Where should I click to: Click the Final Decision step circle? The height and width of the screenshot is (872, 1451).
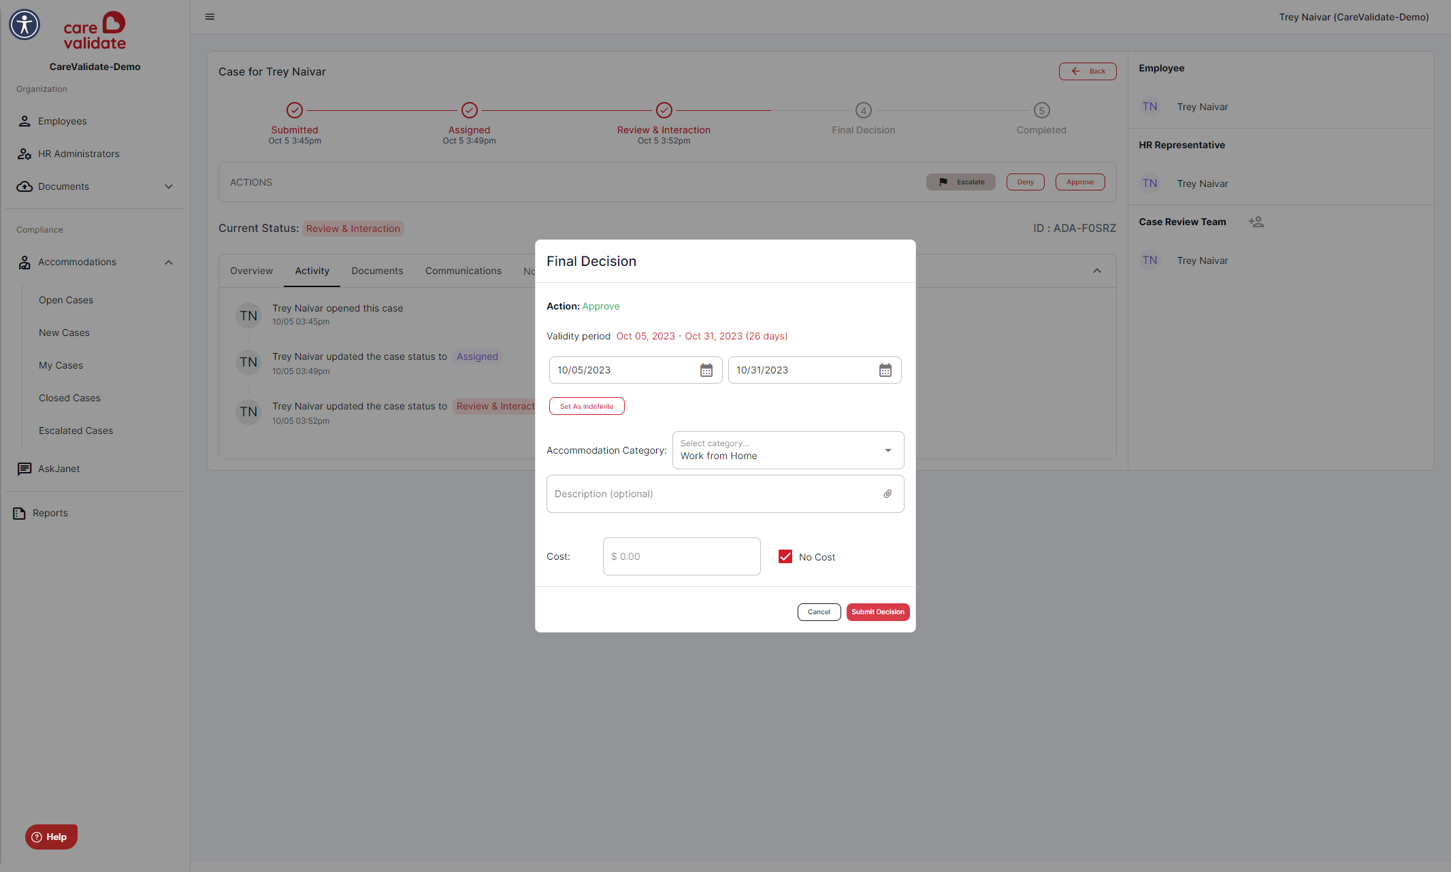[x=864, y=110]
